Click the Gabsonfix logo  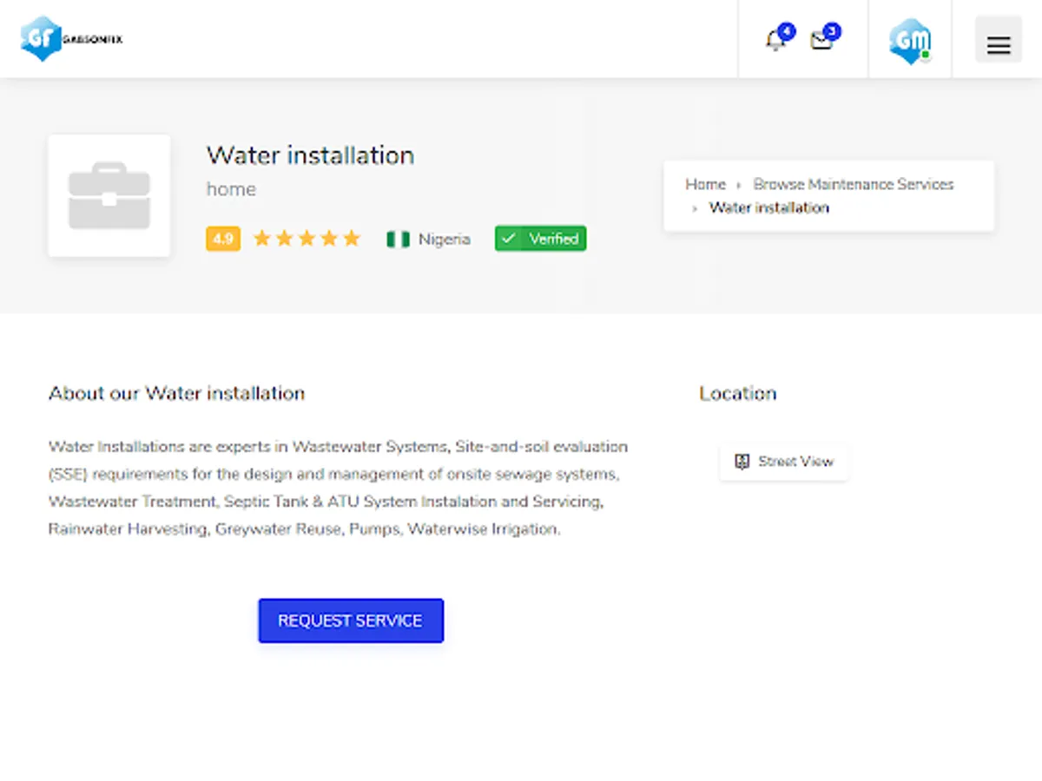[x=71, y=39]
